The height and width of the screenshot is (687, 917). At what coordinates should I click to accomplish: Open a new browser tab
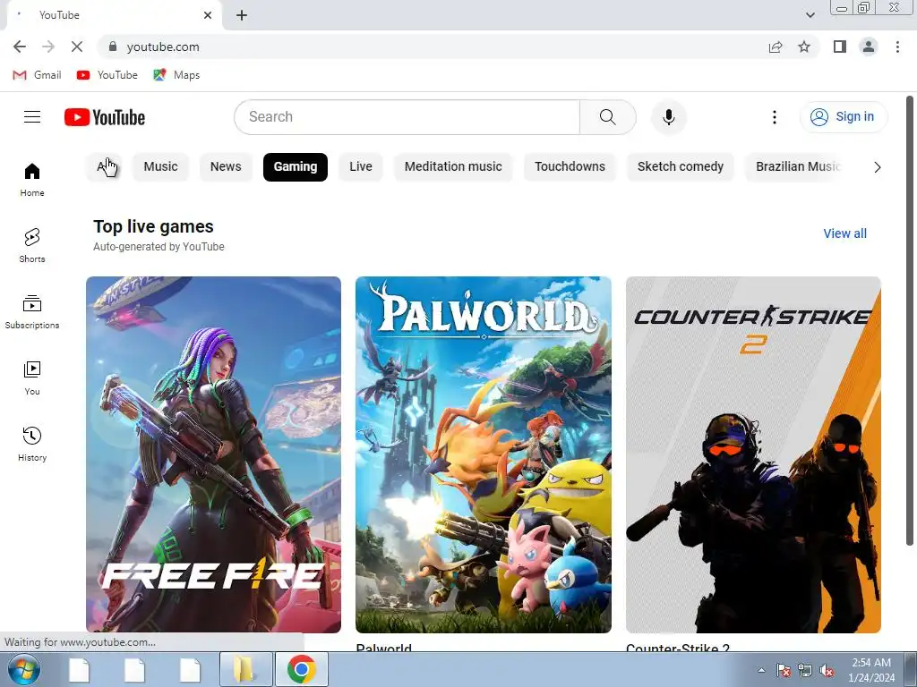(x=242, y=15)
